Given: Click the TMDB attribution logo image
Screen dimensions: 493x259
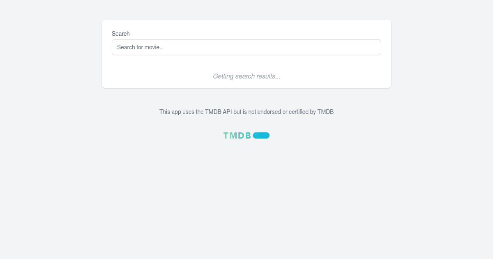Looking at the screenshot, I should coord(246,135).
